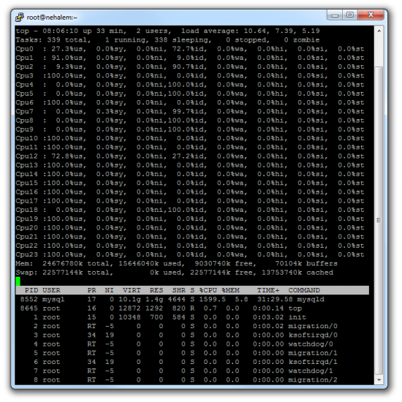The height and width of the screenshot is (402, 402).
Task: Click the root@nehalem title bar text
Action: point(52,18)
